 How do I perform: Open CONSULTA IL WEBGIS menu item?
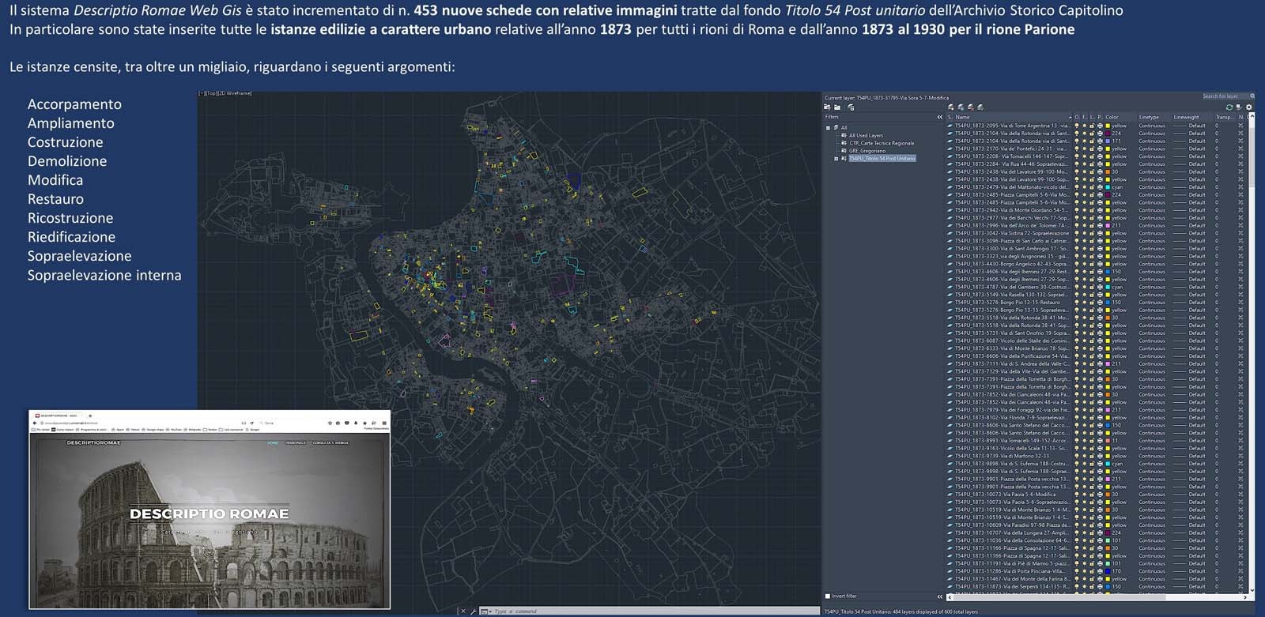(330, 443)
